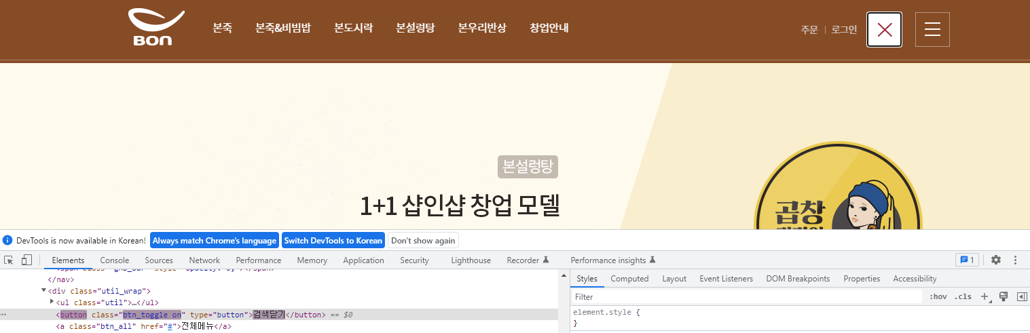The width and height of the screenshot is (1030, 333).
Task: Switch to the Application tab
Action: pyautogui.click(x=363, y=260)
